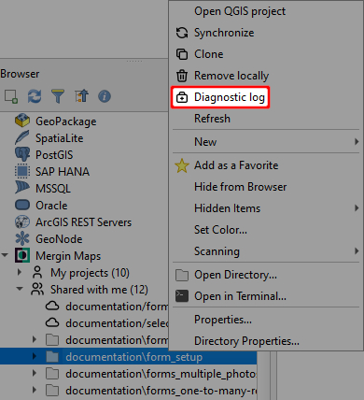364x400 pixels.
Task: Select the PostGIS text label
Action: coord(54,155)
